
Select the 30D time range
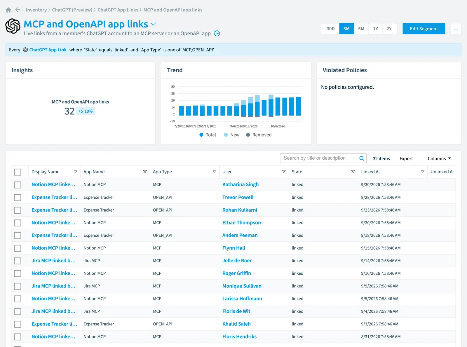330,29
